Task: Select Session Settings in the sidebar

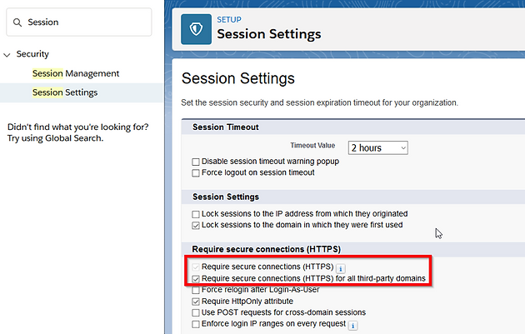Action: coord(65,92)
